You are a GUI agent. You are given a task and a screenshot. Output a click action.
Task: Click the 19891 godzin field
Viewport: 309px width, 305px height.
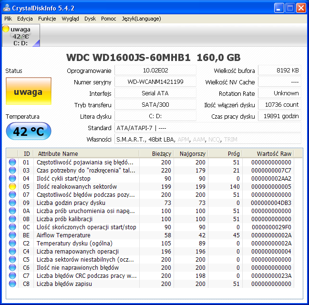[x=279, y=116]
